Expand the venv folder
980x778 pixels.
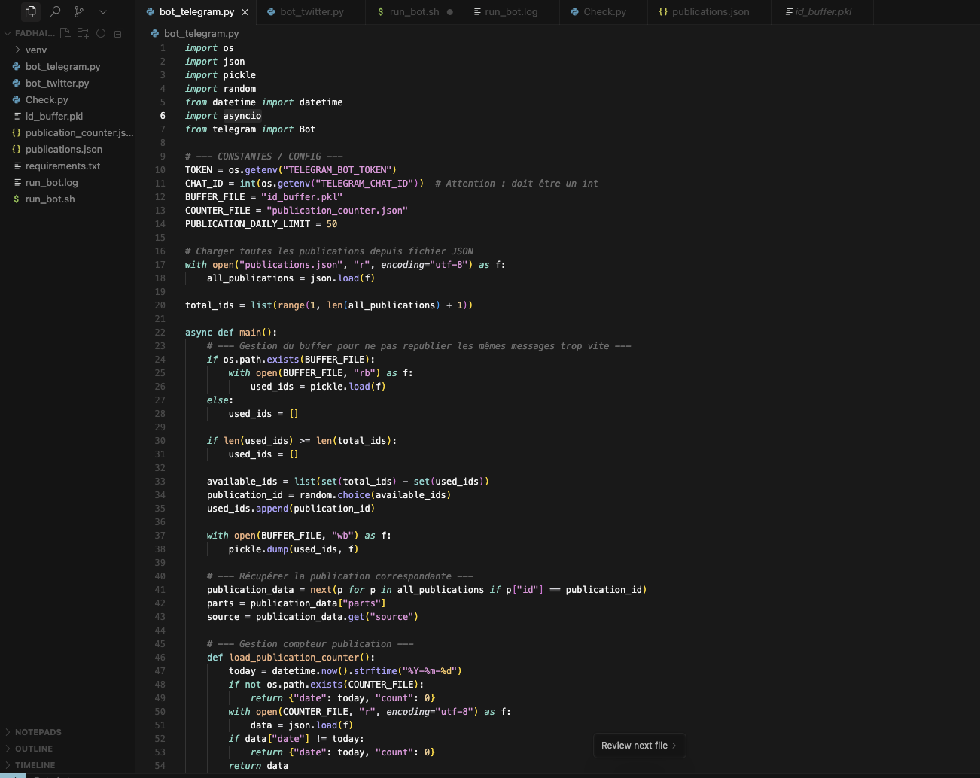(x=35, y=50)
